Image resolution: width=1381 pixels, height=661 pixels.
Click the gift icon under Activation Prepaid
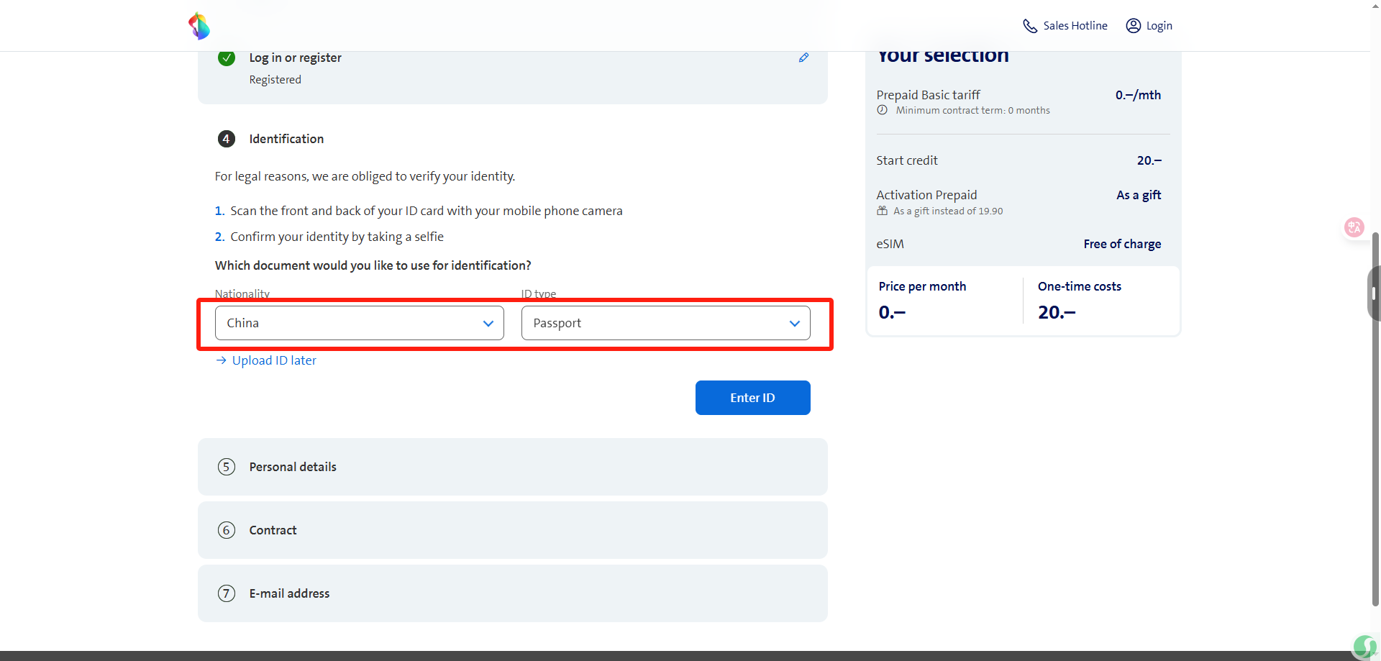coord(883,211)
